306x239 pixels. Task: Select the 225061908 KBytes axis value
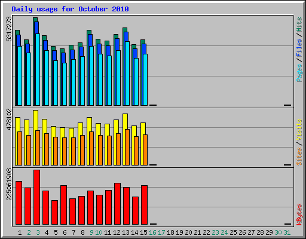click(9, 184)
